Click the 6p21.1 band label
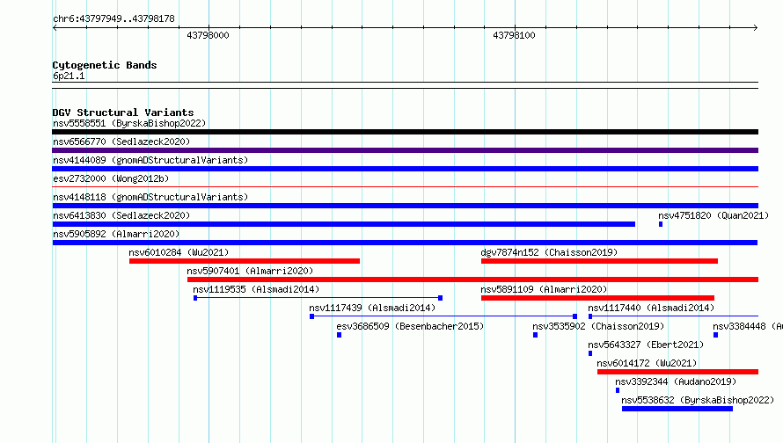 [69, 76]
